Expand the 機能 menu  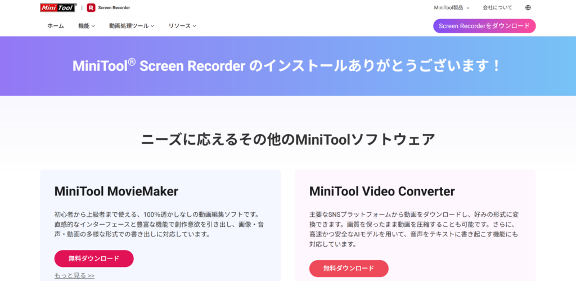coord(87,26)
